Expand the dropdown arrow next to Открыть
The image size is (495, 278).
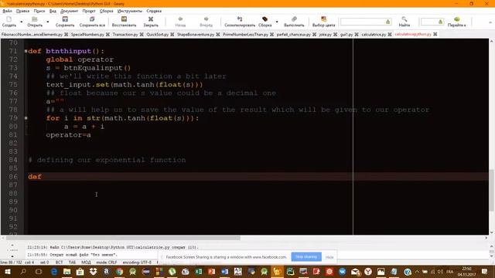coord(48,22)
